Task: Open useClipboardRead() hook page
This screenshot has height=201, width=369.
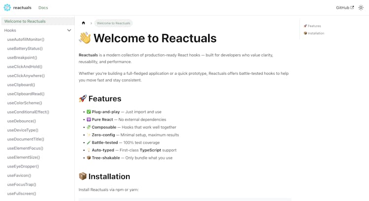Action: click(26, 94)
